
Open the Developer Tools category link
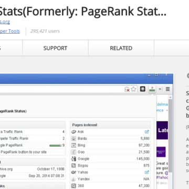(10, 31)
